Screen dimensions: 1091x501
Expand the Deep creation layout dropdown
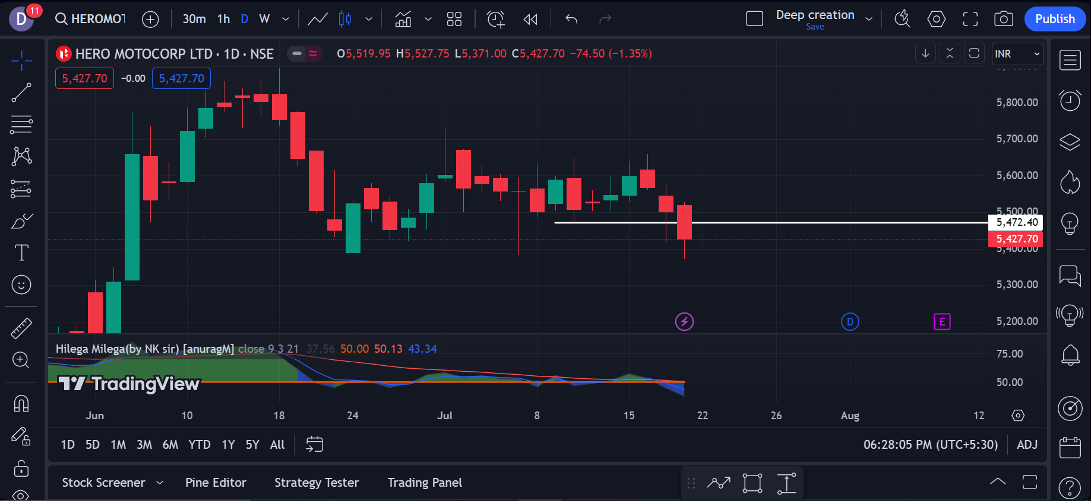coord(869,19)
